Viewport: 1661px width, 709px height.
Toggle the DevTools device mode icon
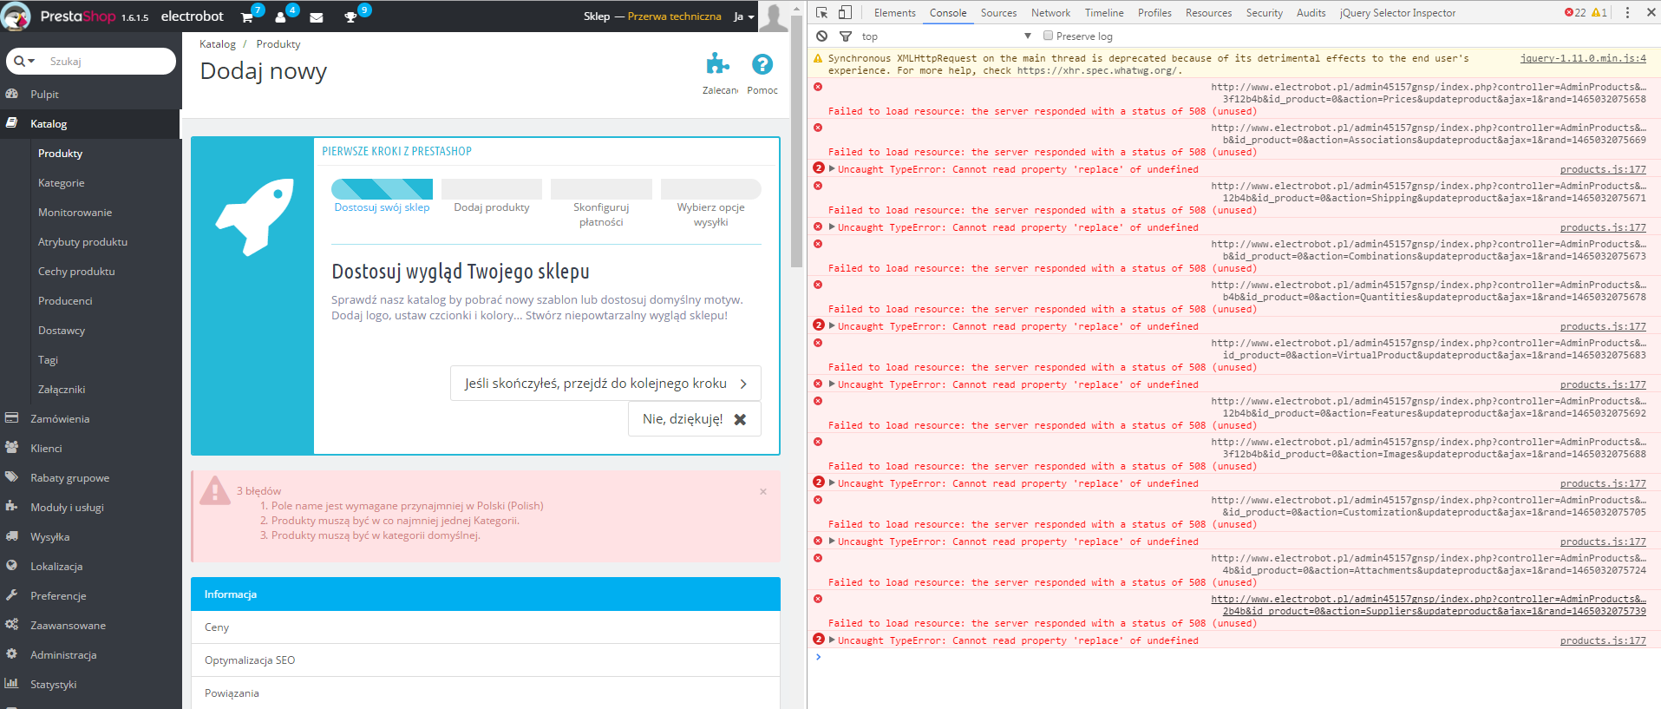coord(845,12)
